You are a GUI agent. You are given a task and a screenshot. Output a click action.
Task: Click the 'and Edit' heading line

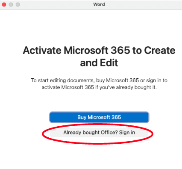pyautogui.click(x=99, y=63)
